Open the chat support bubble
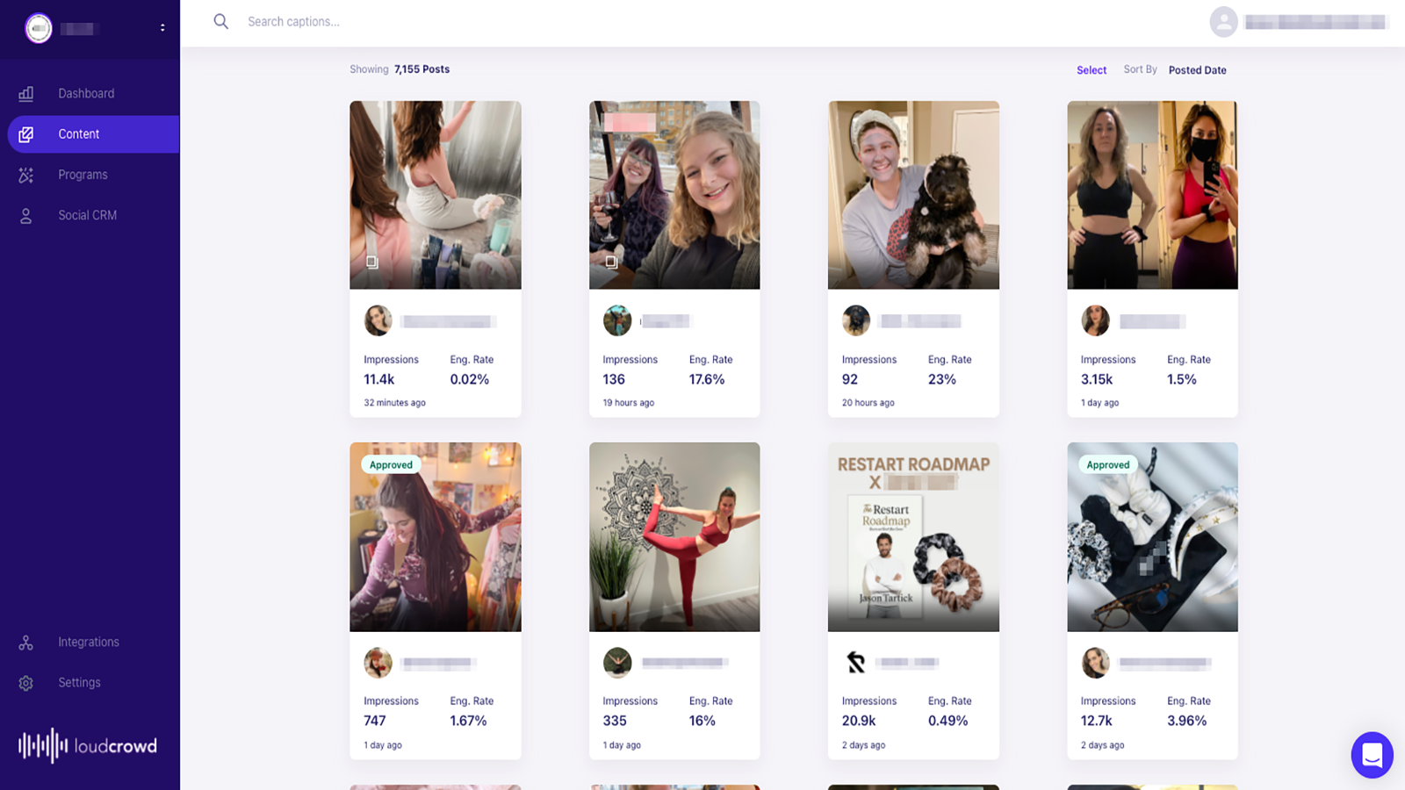Viewport: 1405px width, 790px height. 1372,755
